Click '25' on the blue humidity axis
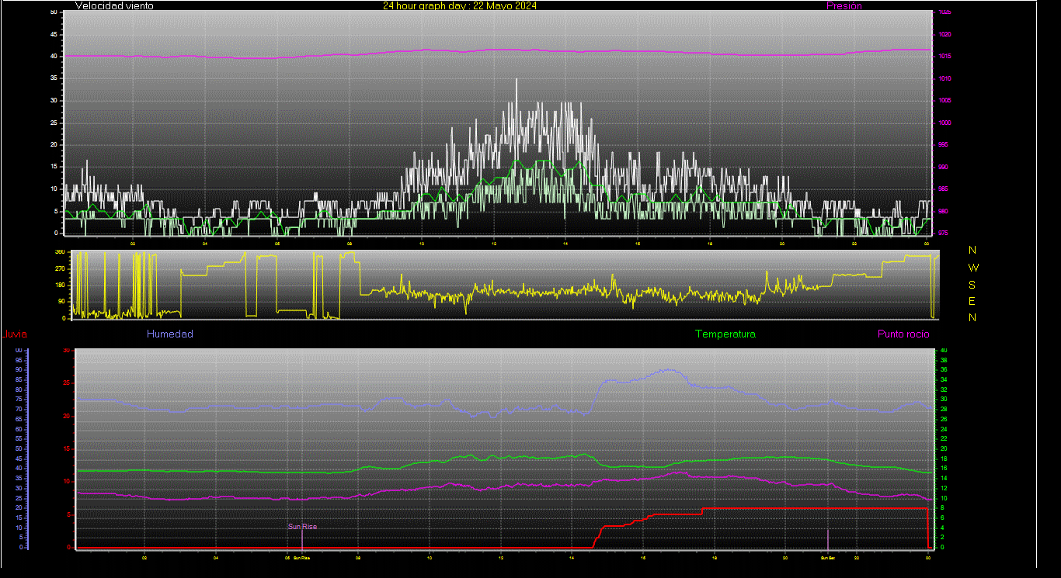Image resolution: width=1061 pixels, height=578 pixels. (18, 498)
